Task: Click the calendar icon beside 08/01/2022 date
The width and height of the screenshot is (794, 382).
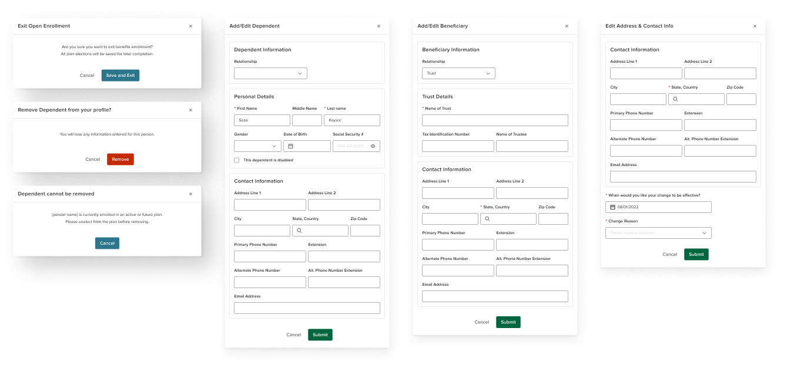Action: click(x=612, y=207)
